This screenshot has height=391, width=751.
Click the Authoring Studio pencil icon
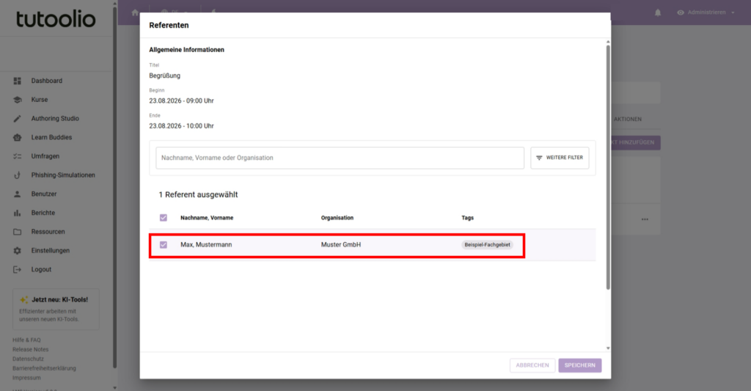pos(18,118)
